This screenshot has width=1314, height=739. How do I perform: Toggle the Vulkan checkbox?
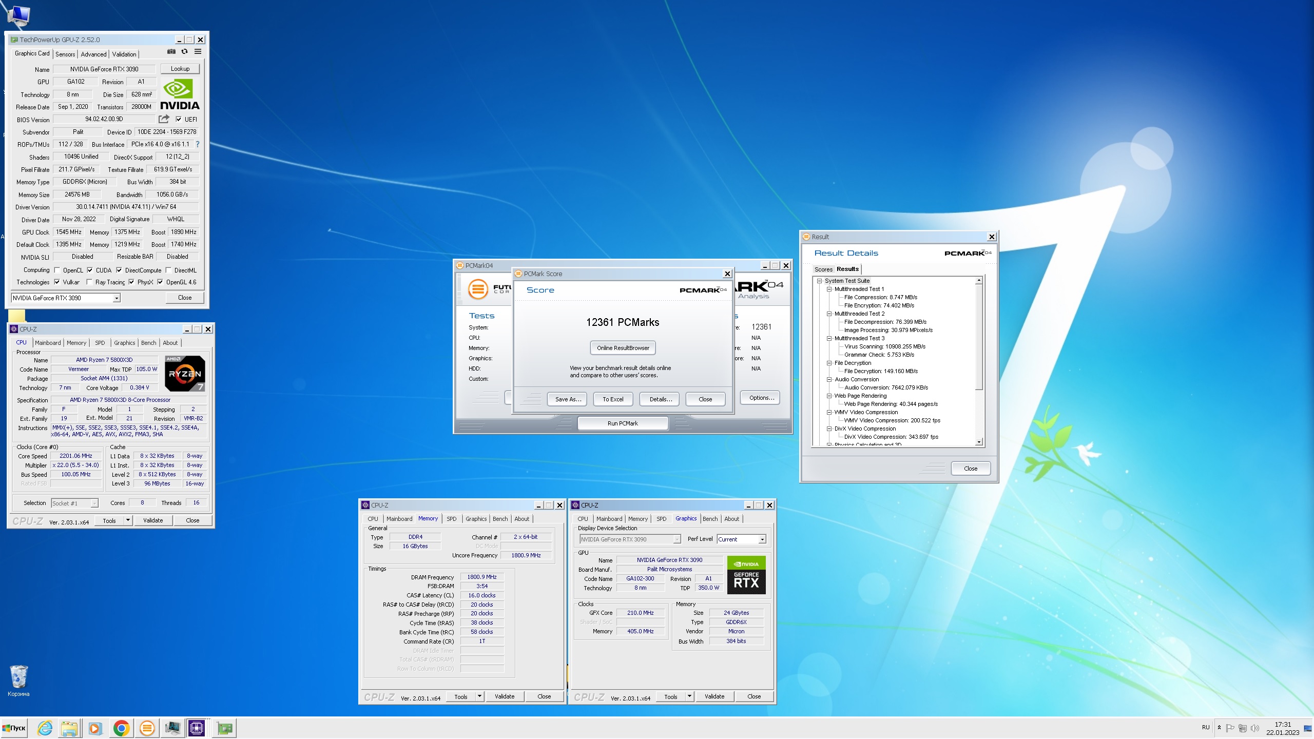point(57,282)
